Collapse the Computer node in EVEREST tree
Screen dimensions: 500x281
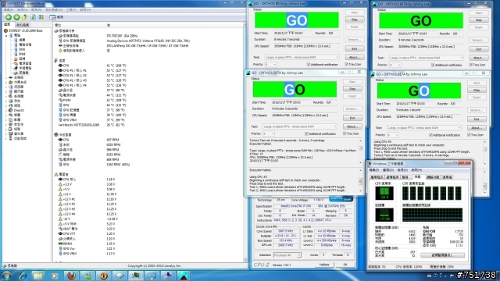pyautogui.click(x=7, y=35)
